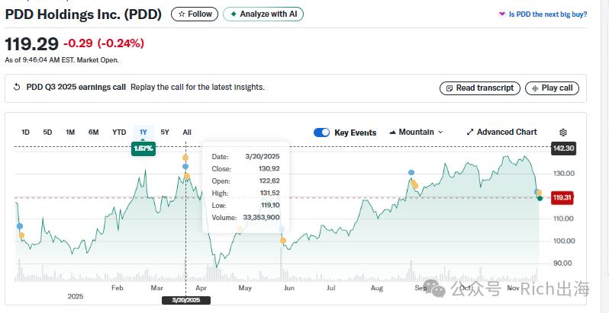The image size is (609, 313).
Task: Click Analyze with AI sparkle button
Action: pyautogui.click(x=263, y=14)
